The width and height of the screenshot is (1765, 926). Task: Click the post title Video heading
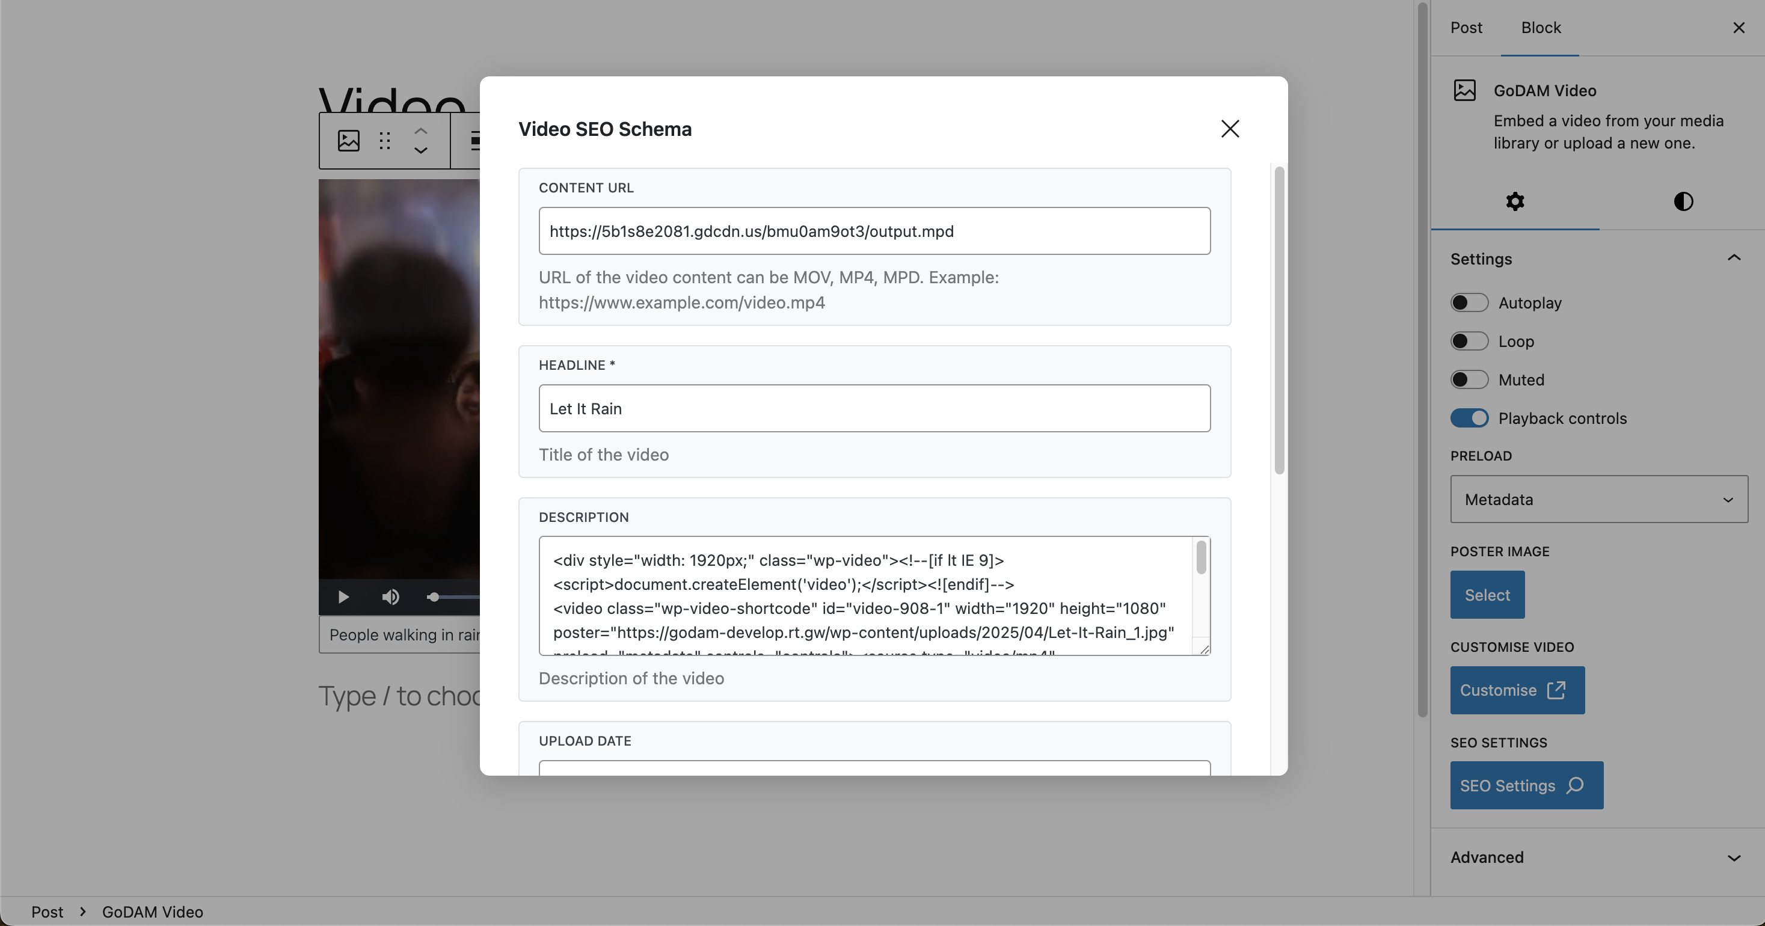(x=393, y=102)
